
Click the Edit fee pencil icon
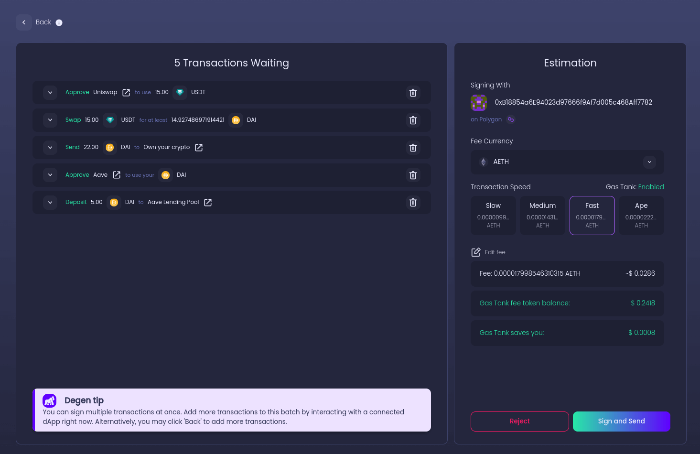(476, 252)
